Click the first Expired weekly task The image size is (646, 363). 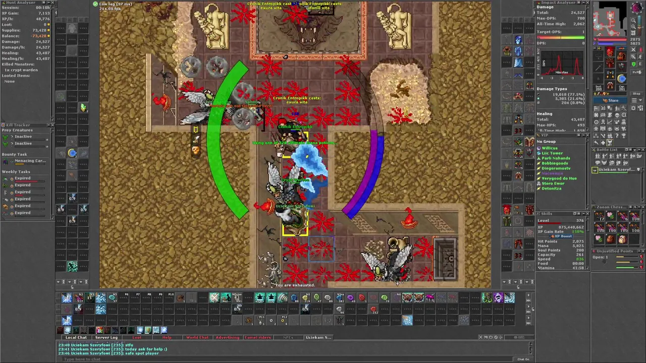click(x=24, y=178)
